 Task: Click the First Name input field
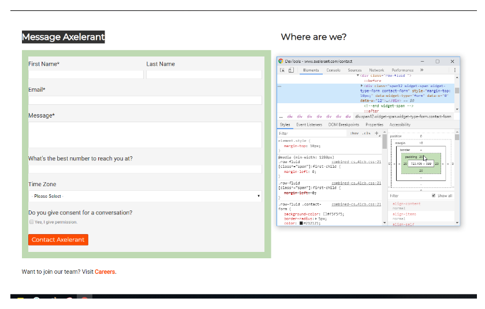pyautogui.click(x=86, y=74)
